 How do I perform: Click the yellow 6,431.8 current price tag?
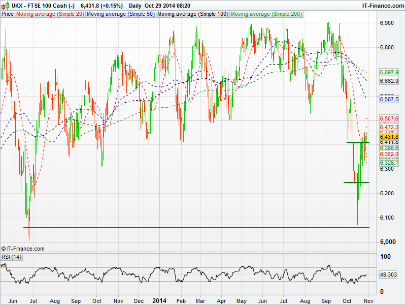point(389,137)
